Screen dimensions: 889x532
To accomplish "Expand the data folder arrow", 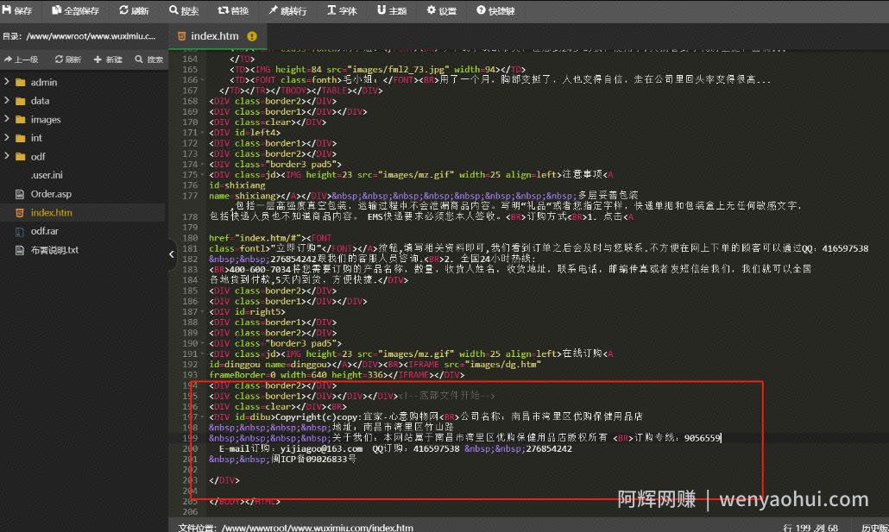I will coord(7,100).
